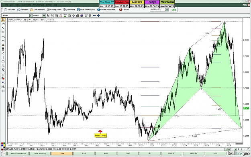Open the Help menu
Viewport: 251px width, 157px height.
pyautogui.click(x=55, y=5)
